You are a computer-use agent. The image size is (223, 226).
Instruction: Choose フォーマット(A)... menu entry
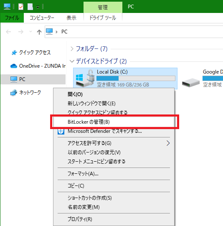(x=114, y=174)
